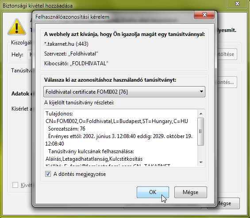Open the Foldhivatal certificate FOMI002 dropdown
This screenshot has width=250, height=218.
pos(124,92)
